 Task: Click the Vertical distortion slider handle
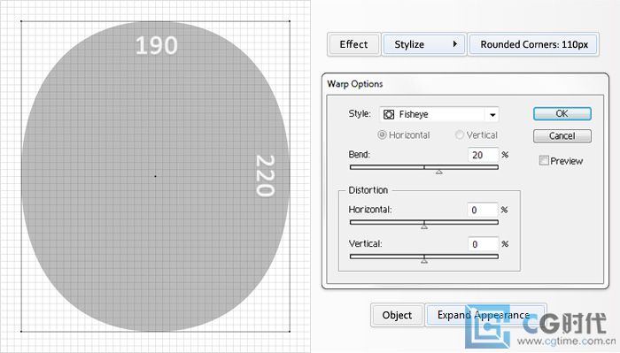click(424, 261)
